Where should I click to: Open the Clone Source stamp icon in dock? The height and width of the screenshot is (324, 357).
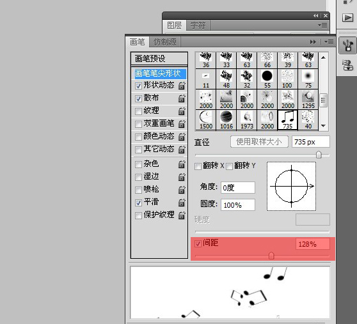click(347, 65)
